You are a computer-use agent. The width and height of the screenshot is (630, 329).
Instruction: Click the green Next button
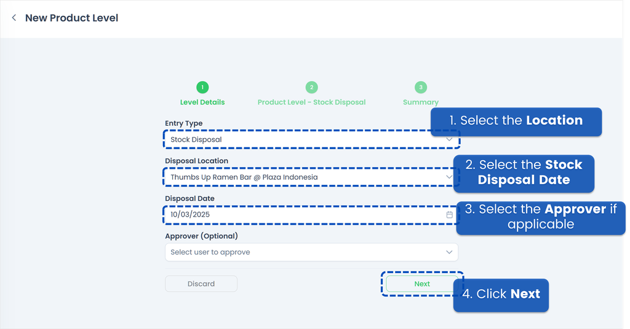(x=422, y=284)
